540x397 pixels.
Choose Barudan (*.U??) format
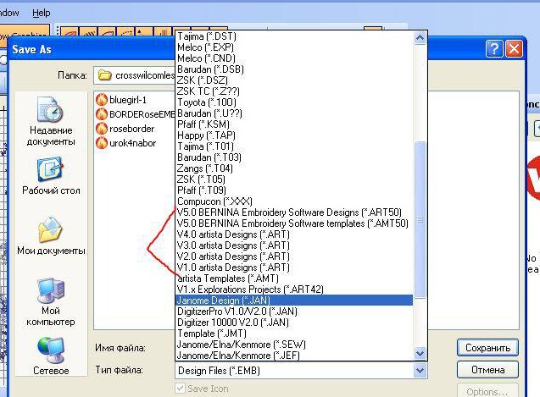coord(294,113)
